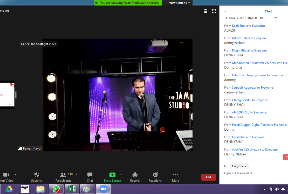
Task: Click the red End meeting button
Action: (x=208, y=177)
